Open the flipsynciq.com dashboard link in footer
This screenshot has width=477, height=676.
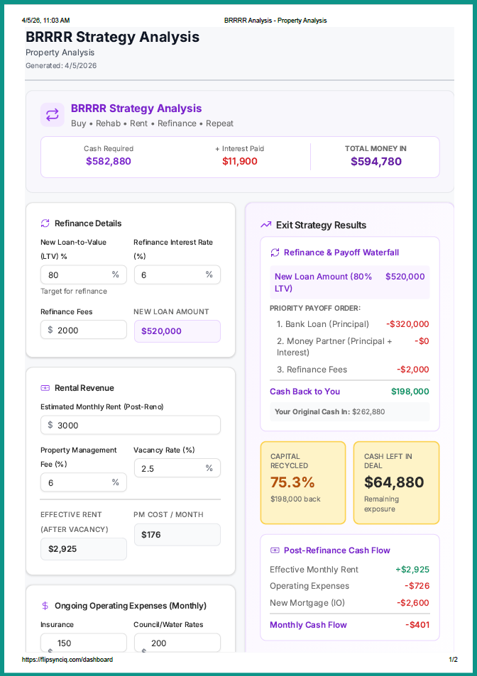(x=67, y=660)
